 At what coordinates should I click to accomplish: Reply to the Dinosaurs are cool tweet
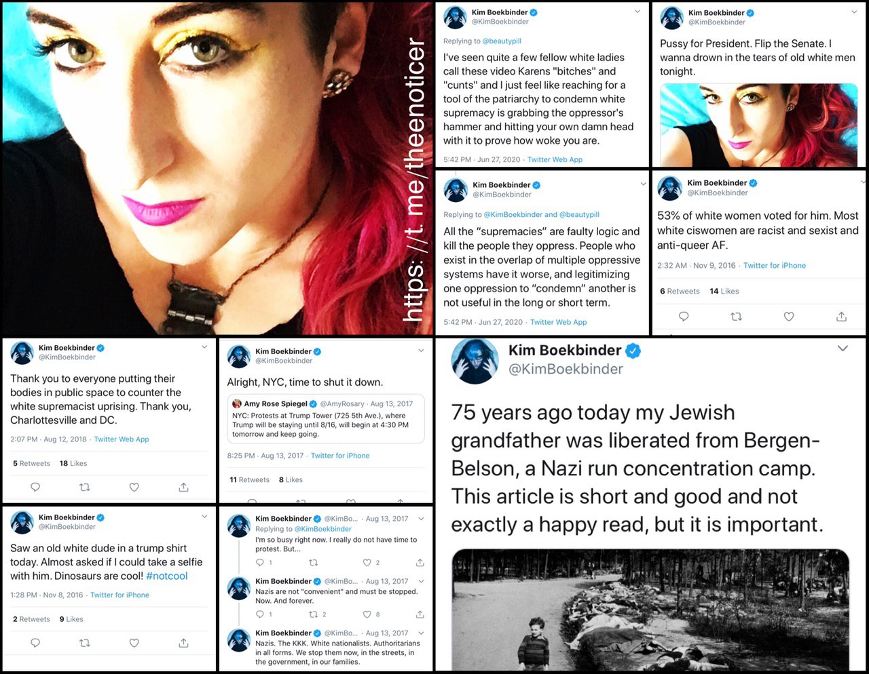tap(35, 643)
